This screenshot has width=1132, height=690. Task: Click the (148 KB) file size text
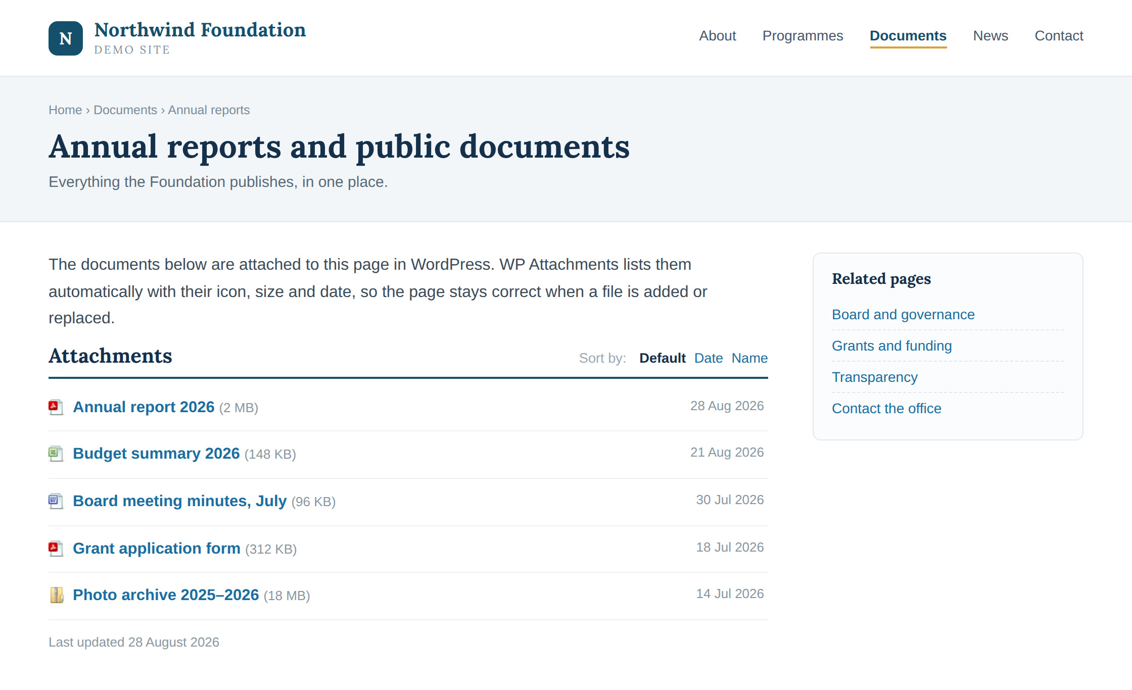(x=270, y=455)
